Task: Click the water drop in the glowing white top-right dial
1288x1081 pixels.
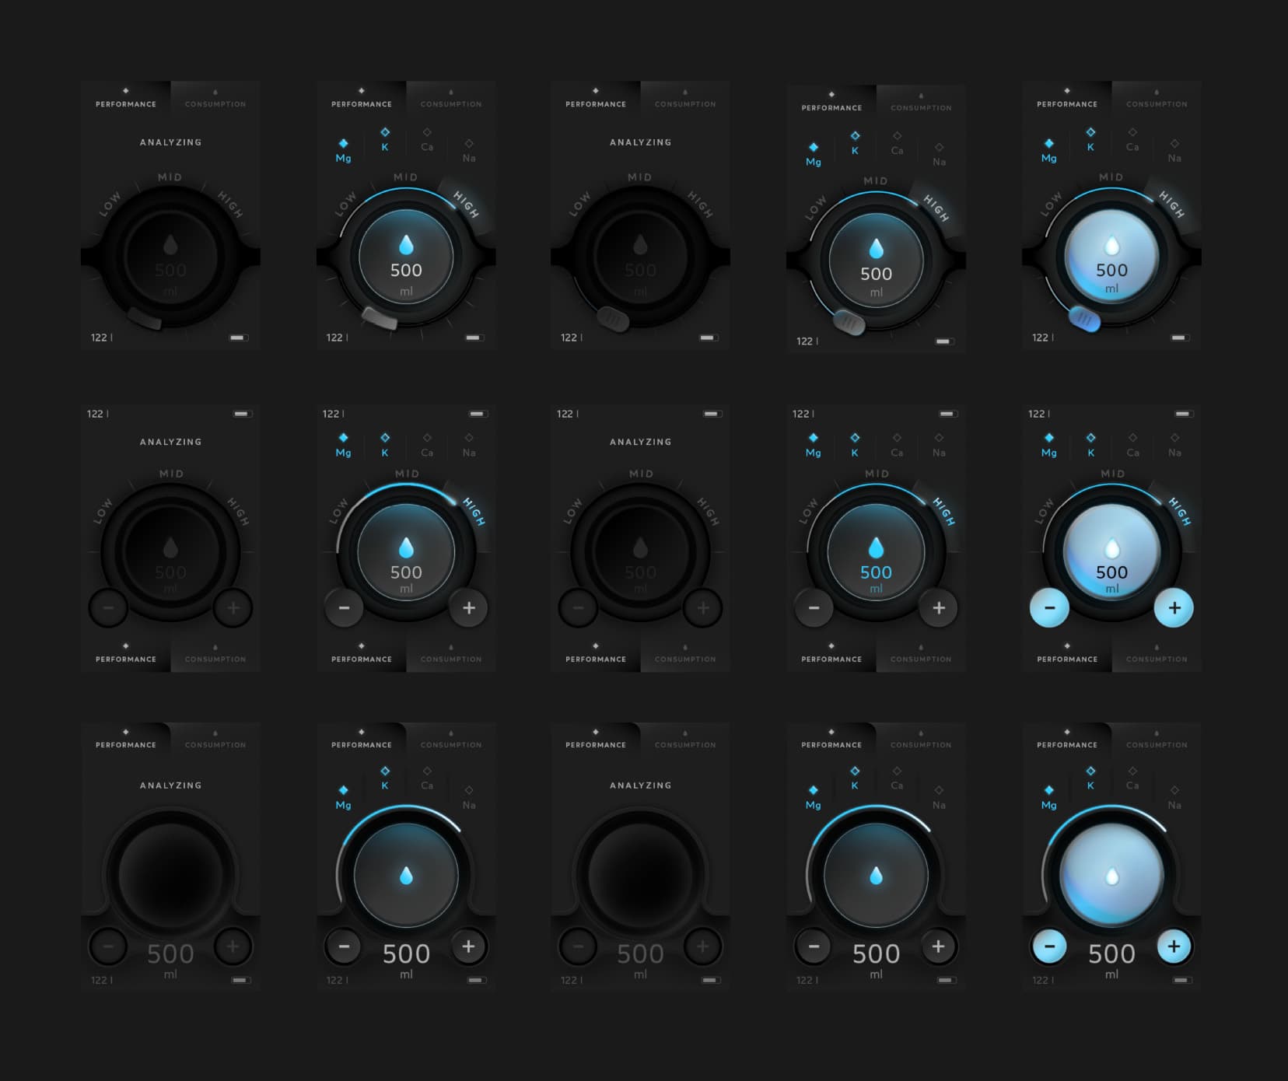Action: (1111, 247)
